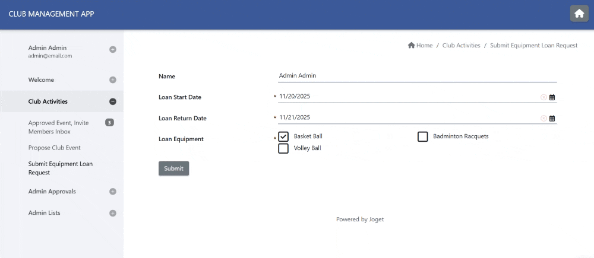Open Approved Event, Invite Members Inbox
The image size is (594, 258).
coord(58,127)
